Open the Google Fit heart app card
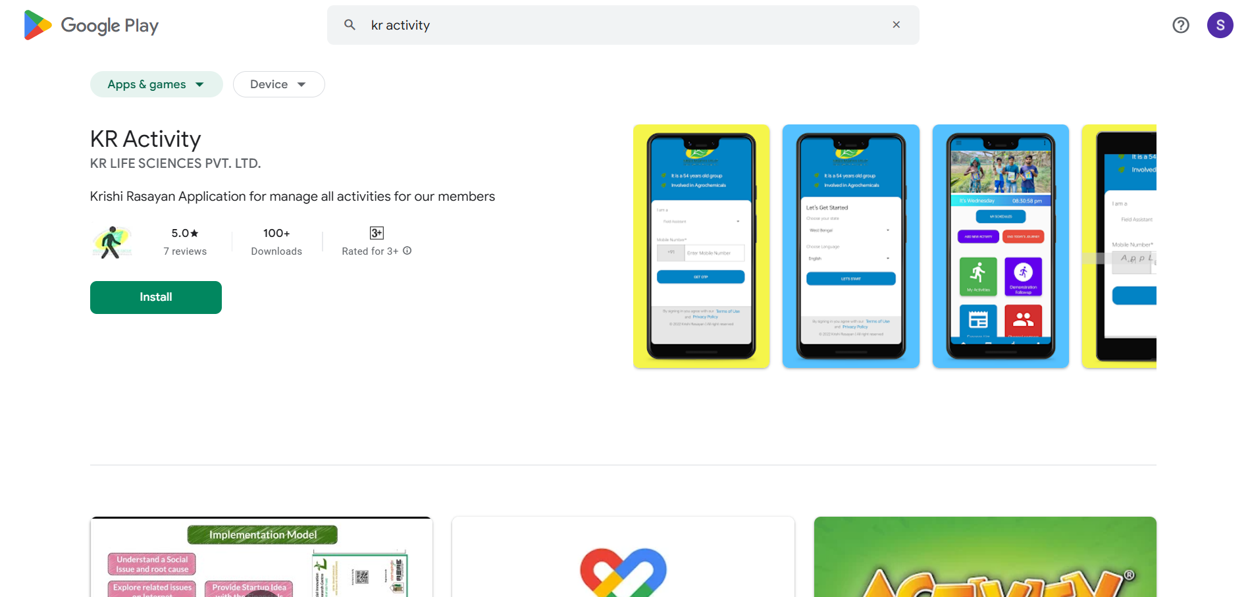 [x=623, y=557]
